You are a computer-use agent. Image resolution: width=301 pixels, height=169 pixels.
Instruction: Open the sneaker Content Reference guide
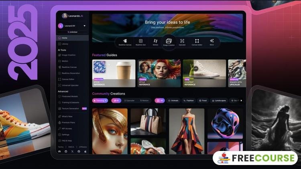coord(204,73)
